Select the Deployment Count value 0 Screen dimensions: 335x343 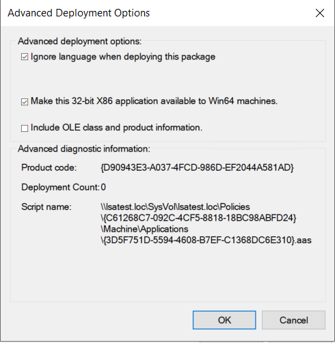103,187
